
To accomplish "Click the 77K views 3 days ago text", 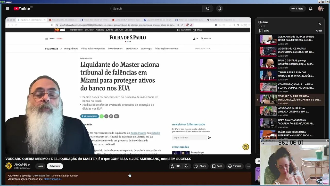I will (x=19, y=176).
